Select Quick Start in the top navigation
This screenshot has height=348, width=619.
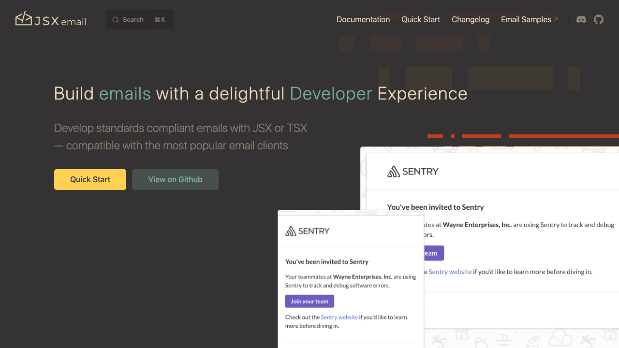click(420, 19)
